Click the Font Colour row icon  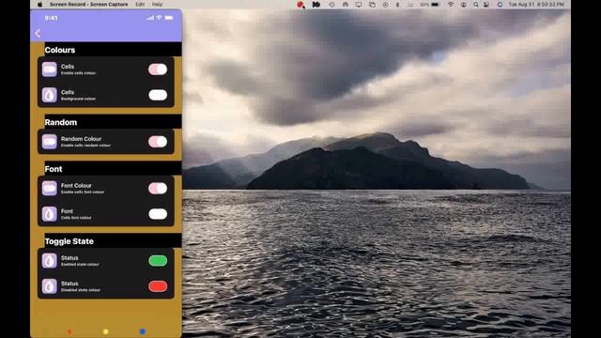tap(50, 188)
